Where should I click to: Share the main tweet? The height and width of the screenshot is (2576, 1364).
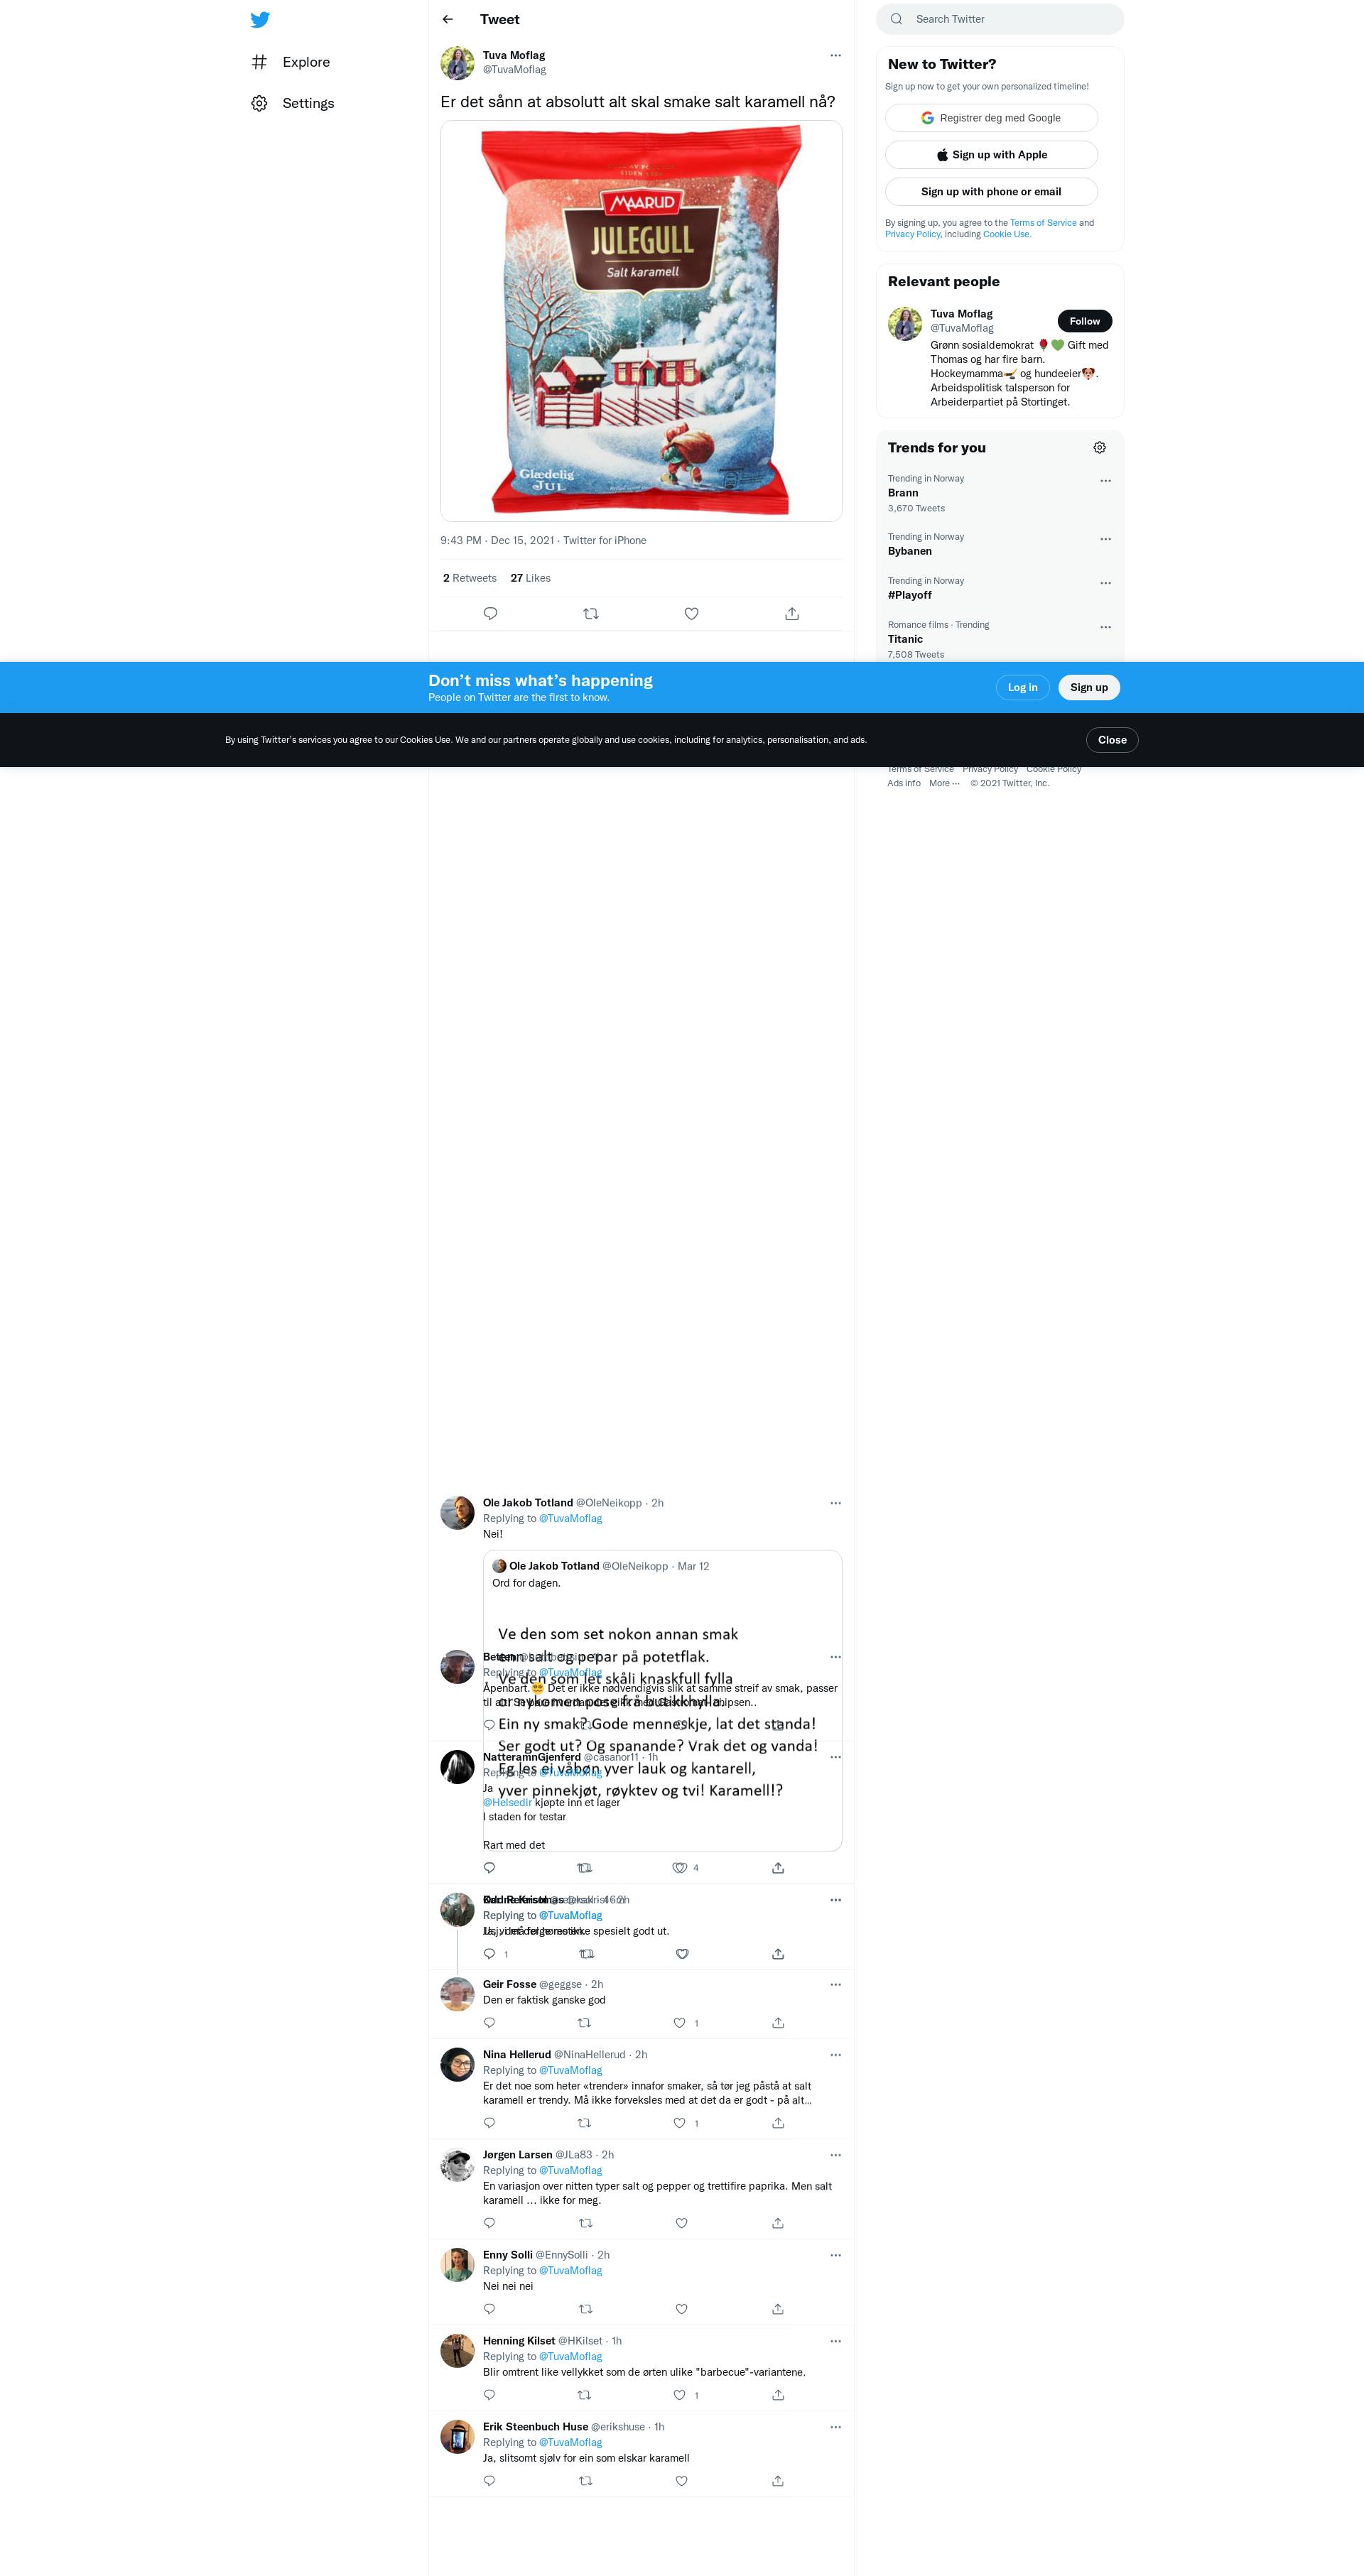792,614
